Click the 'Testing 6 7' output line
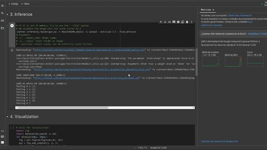 point(23,103)
